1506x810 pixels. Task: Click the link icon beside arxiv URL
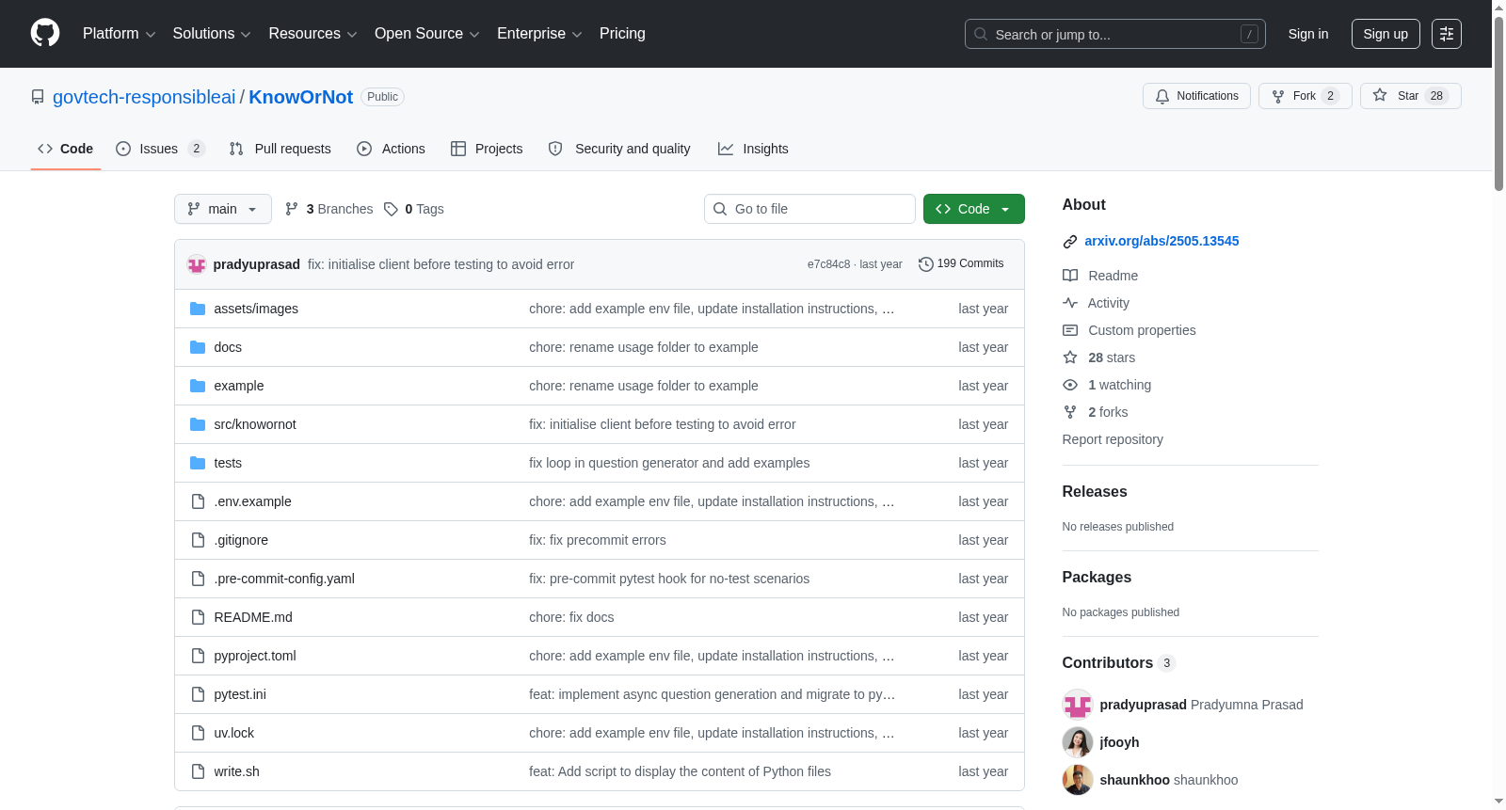click(x=1070, y=242)
